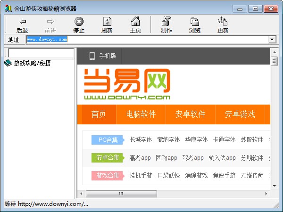Click the 前进 forward arrow icon

tap(50, 22)
